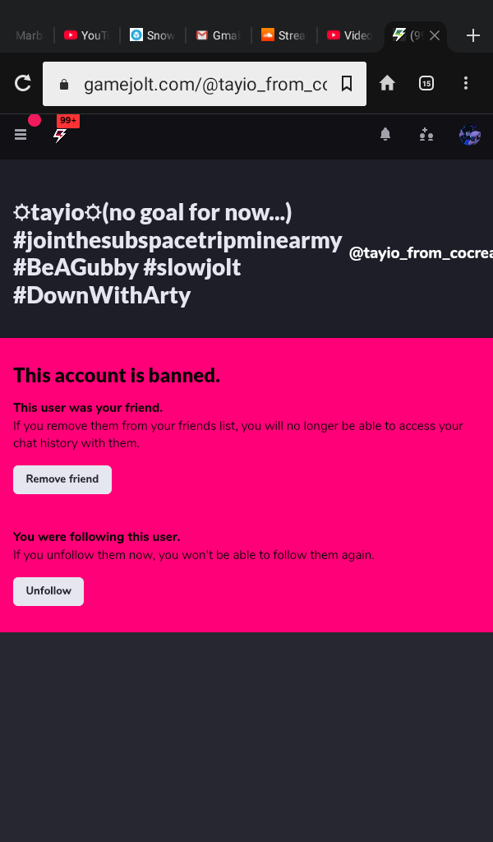Switch to the Gmail tab
This screenshot has width=493, height=842.
[x=219, y=35]
